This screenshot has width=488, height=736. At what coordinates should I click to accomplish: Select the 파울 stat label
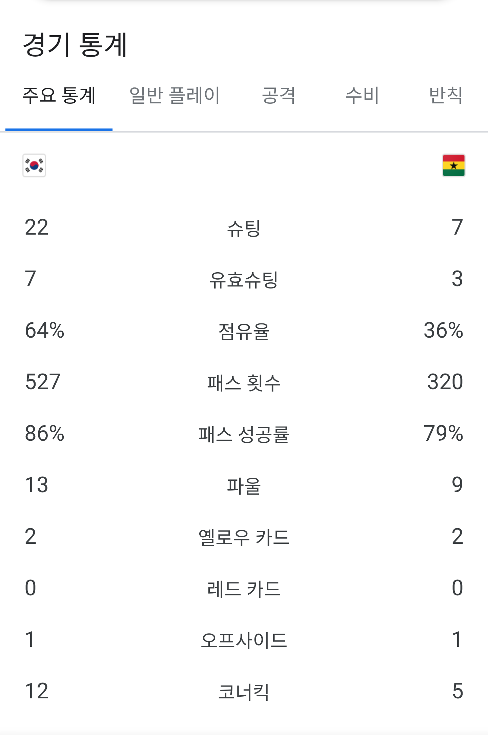pos(244,486)
